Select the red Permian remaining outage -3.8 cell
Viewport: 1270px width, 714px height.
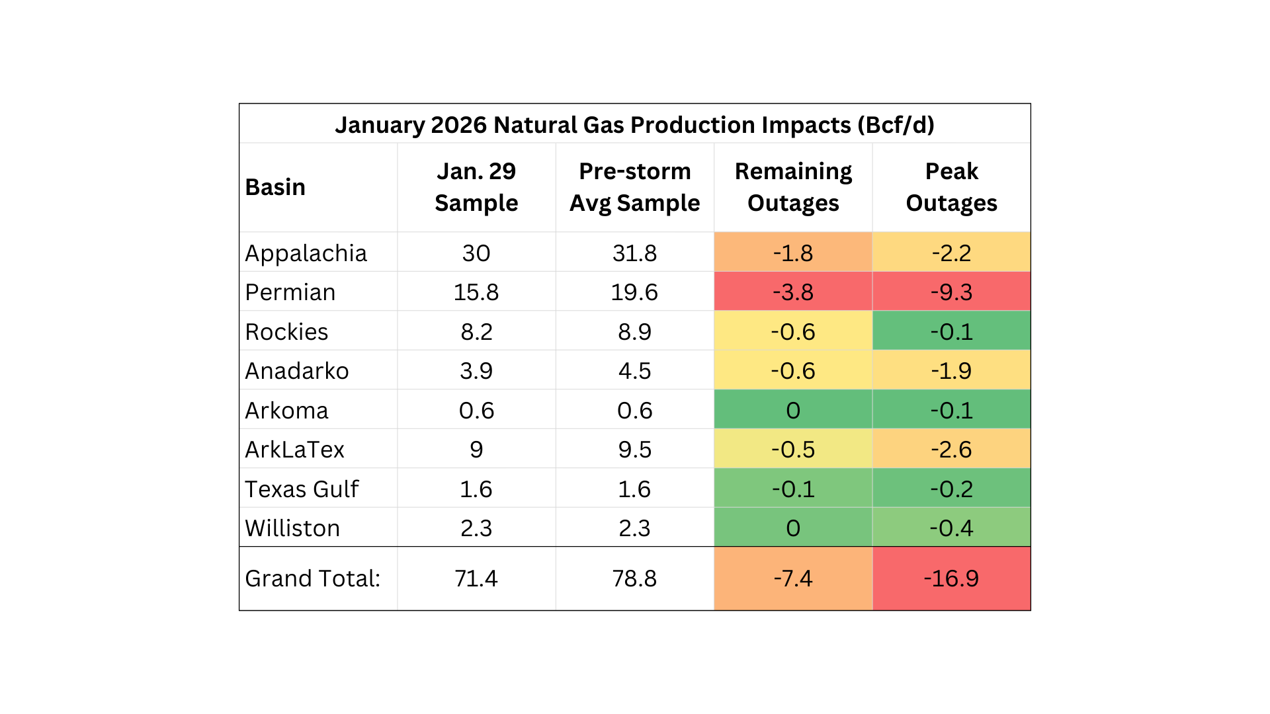[x=793, y=292]
